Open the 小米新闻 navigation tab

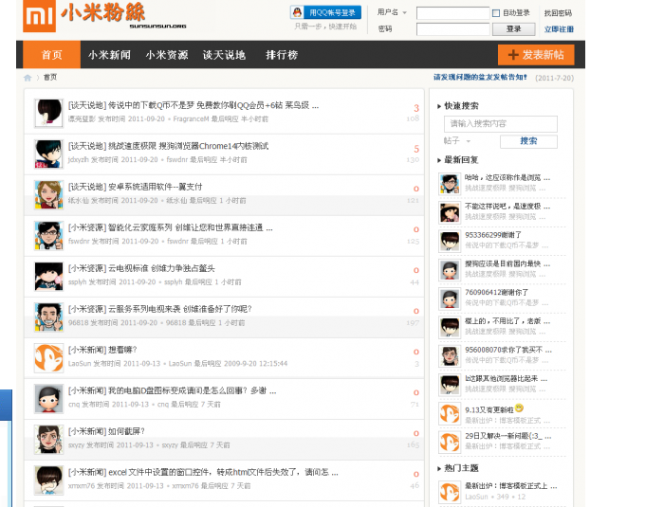pyautogui.click(x=109, y=55)
